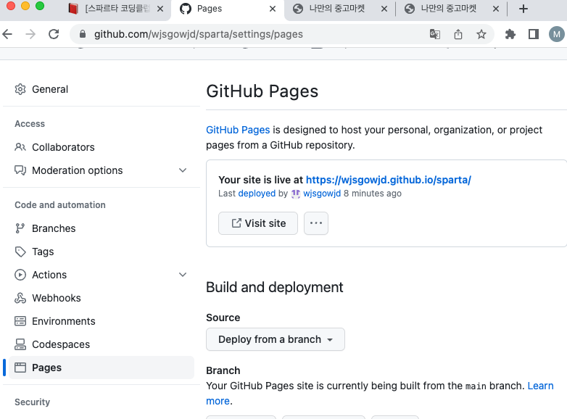Viewport: 567px width, 419px height.
Task: Open the three-dot menu beside Visit site
Action: click(x=316, y=223)
